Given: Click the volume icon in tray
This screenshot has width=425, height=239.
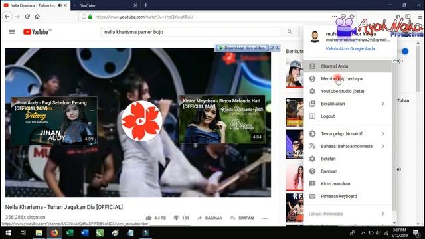Looking at the screenshot, I should 378,233.
